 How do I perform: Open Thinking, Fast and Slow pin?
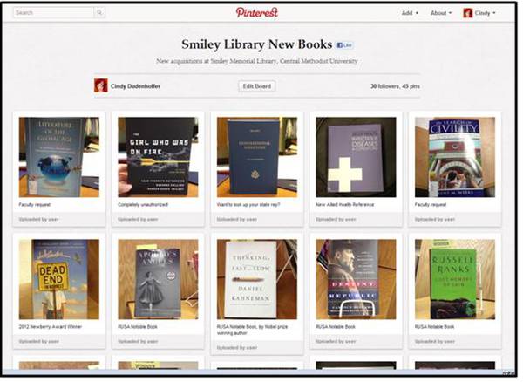[x=257, y=279]
